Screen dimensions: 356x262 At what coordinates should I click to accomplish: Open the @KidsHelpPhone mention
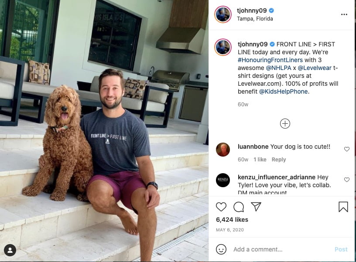tap(283, 91)
